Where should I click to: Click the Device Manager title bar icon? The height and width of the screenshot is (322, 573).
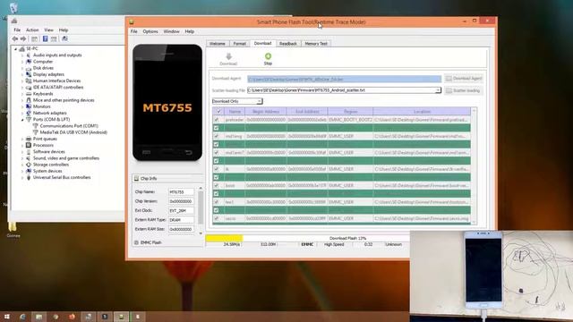[14, 21]
